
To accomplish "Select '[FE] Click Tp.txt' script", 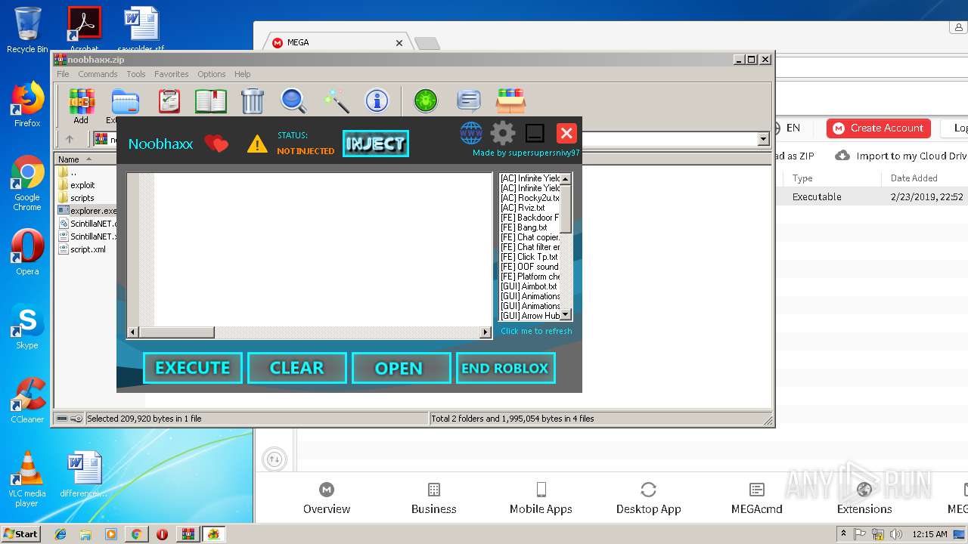I will pyautogui.click(x=529, y=257).
